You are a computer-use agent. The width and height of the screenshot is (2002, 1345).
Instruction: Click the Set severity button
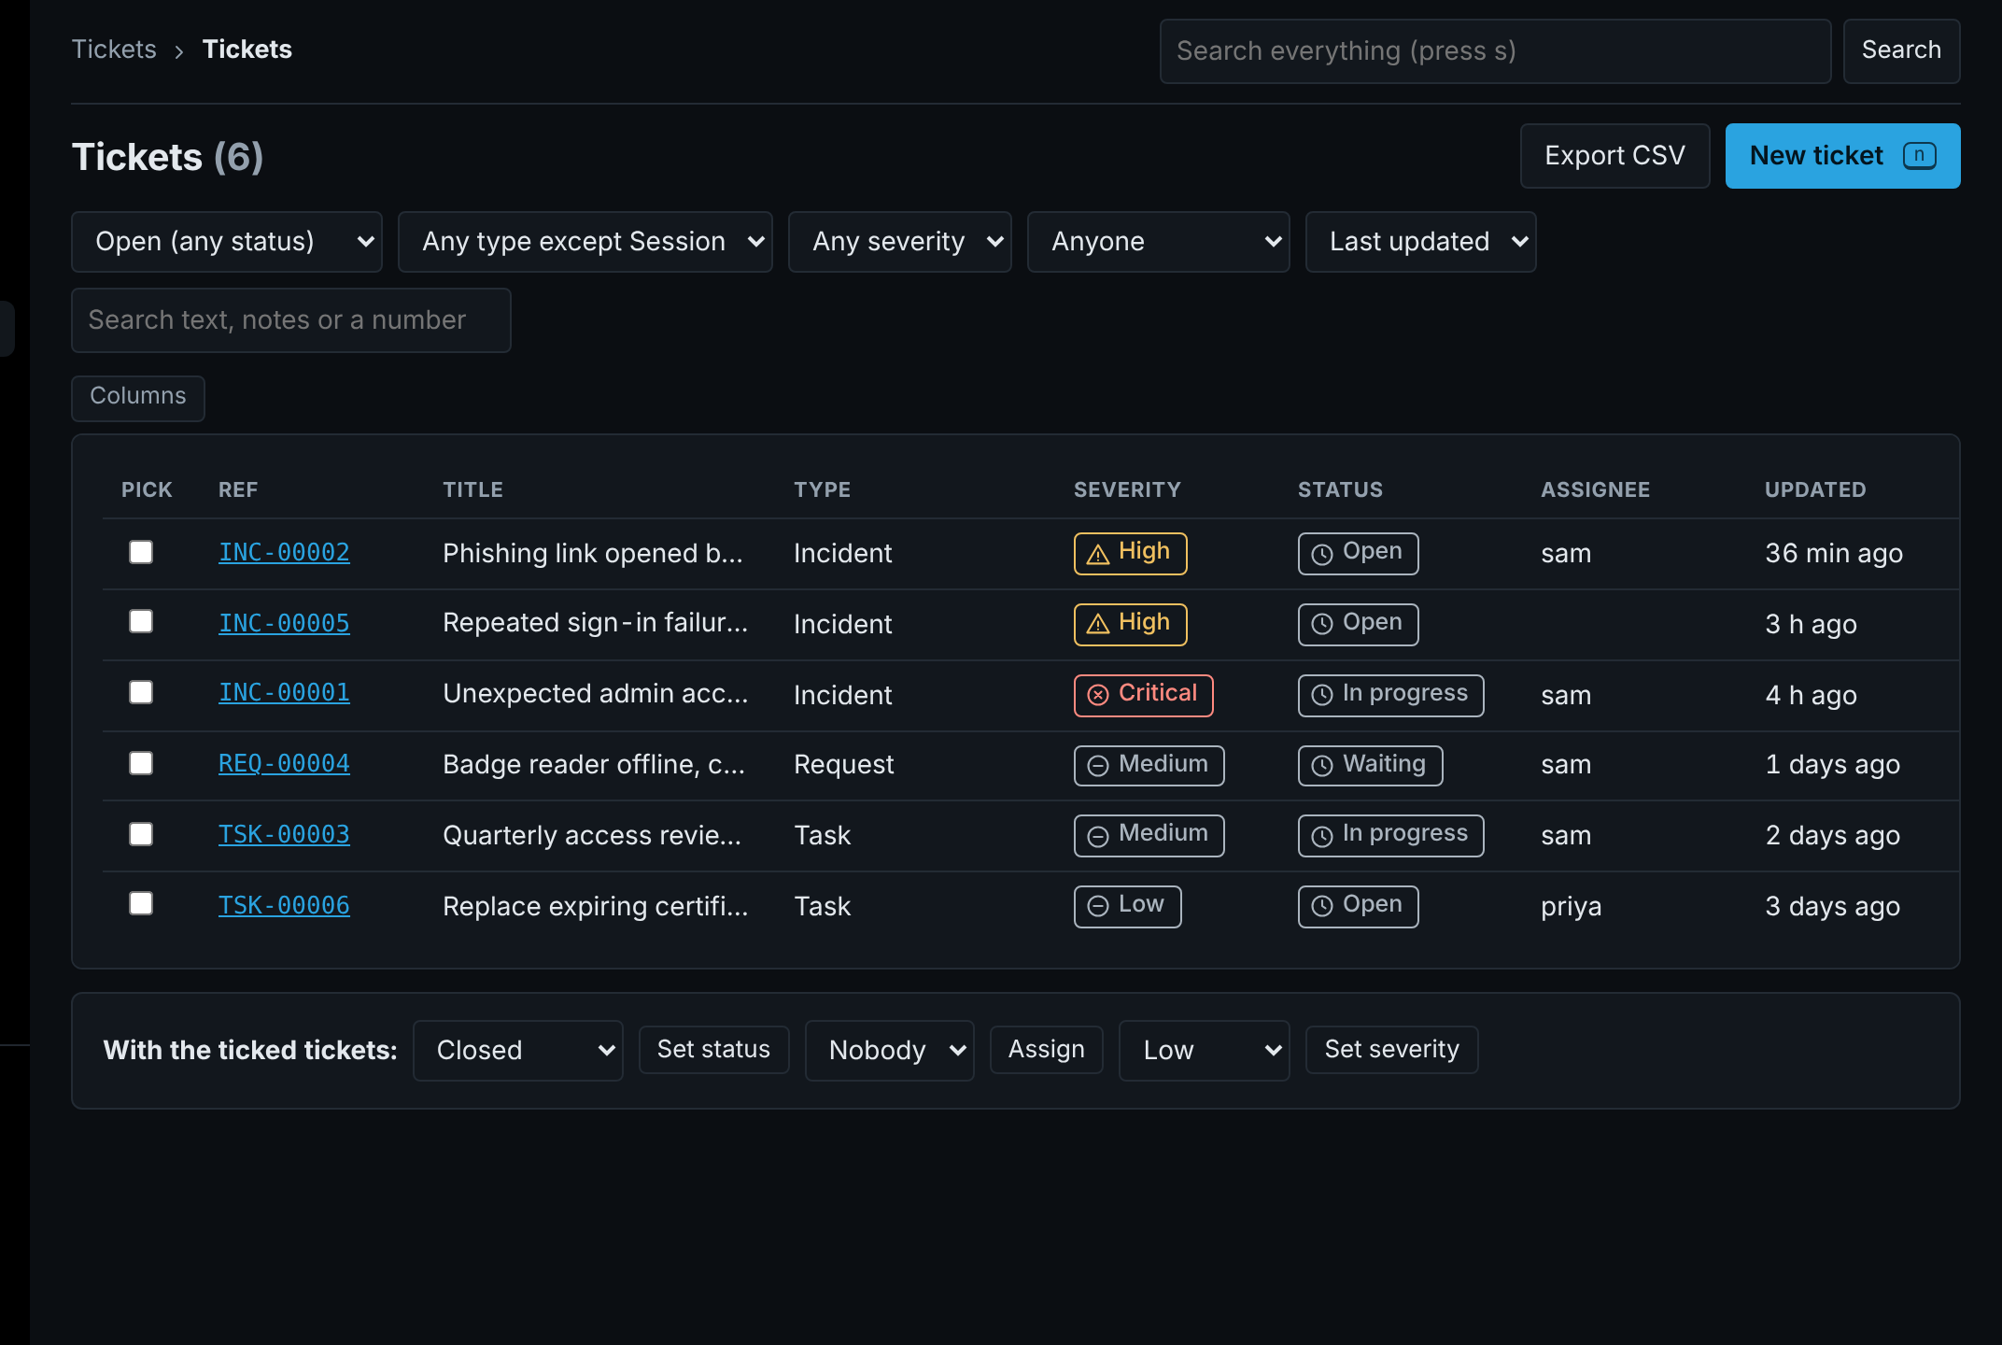(1391, 1050)
